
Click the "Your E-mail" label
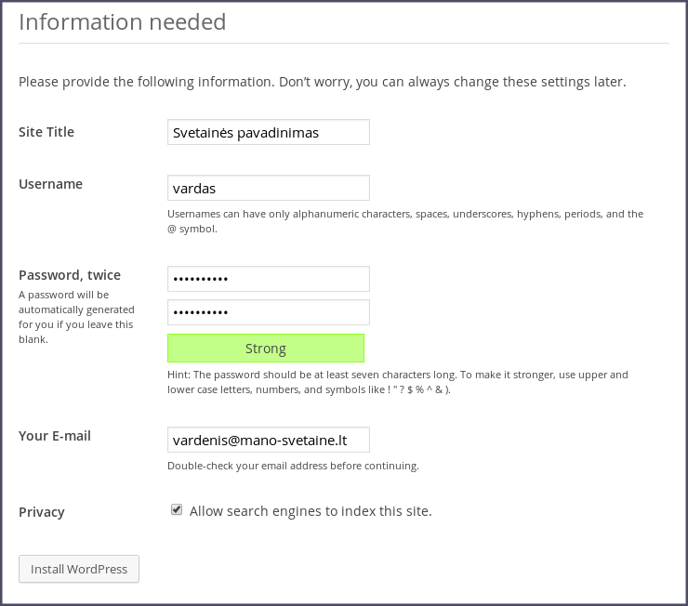(x=55, y=436)
